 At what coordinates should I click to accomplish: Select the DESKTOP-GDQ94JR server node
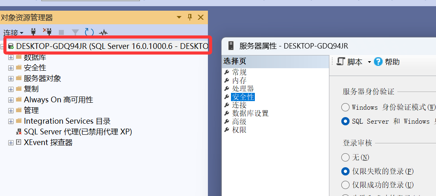(x=112, y=46)
